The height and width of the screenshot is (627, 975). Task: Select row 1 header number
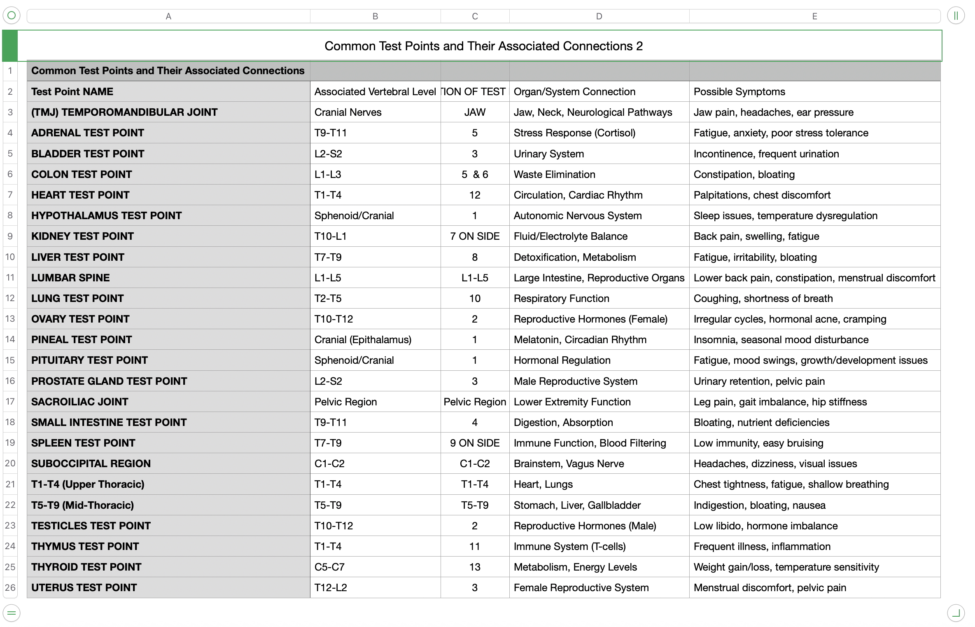coord(10,71)
